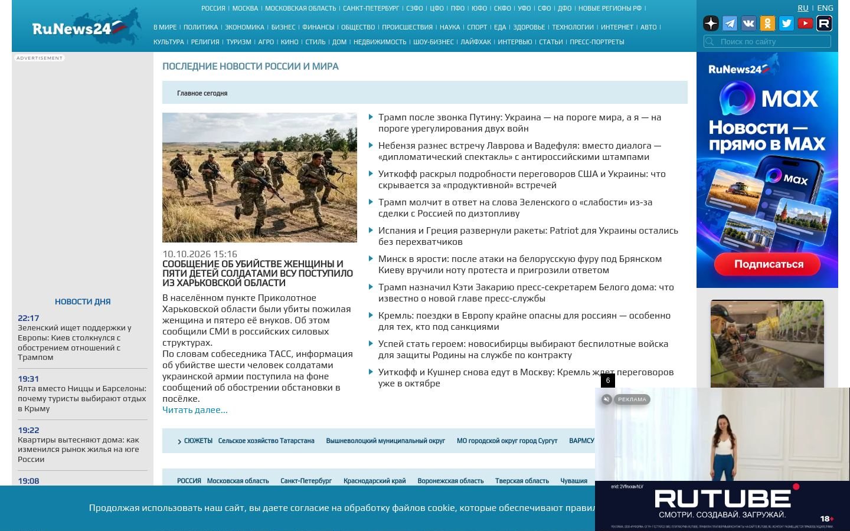Switch site language to ENG
This screenshot has width=850, height=531.
[825, 8]
